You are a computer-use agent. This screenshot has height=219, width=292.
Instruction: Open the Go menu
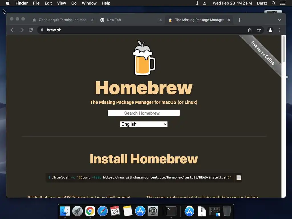(74, 3)
